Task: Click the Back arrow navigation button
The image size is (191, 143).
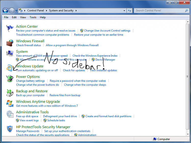Action: click(x=5, y=11)
